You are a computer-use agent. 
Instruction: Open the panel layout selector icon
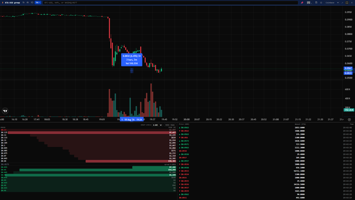coord(309,3)
